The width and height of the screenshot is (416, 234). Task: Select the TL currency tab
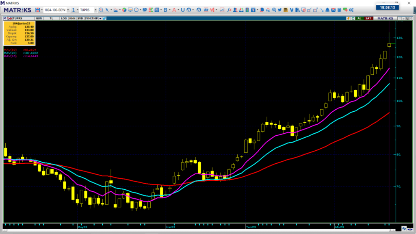tap(52, 18)
